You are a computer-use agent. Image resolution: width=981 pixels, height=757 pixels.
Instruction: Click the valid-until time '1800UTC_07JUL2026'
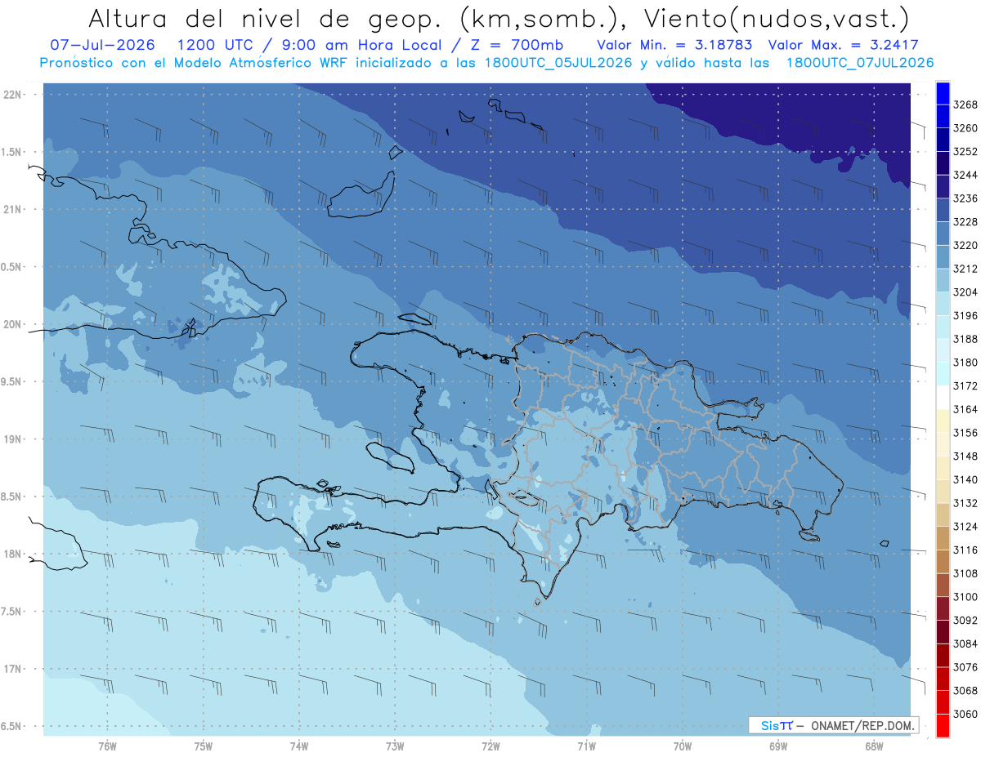pos(860,63)
